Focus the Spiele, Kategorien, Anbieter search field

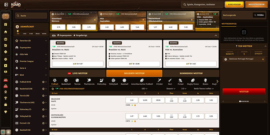tap(202, 5)
